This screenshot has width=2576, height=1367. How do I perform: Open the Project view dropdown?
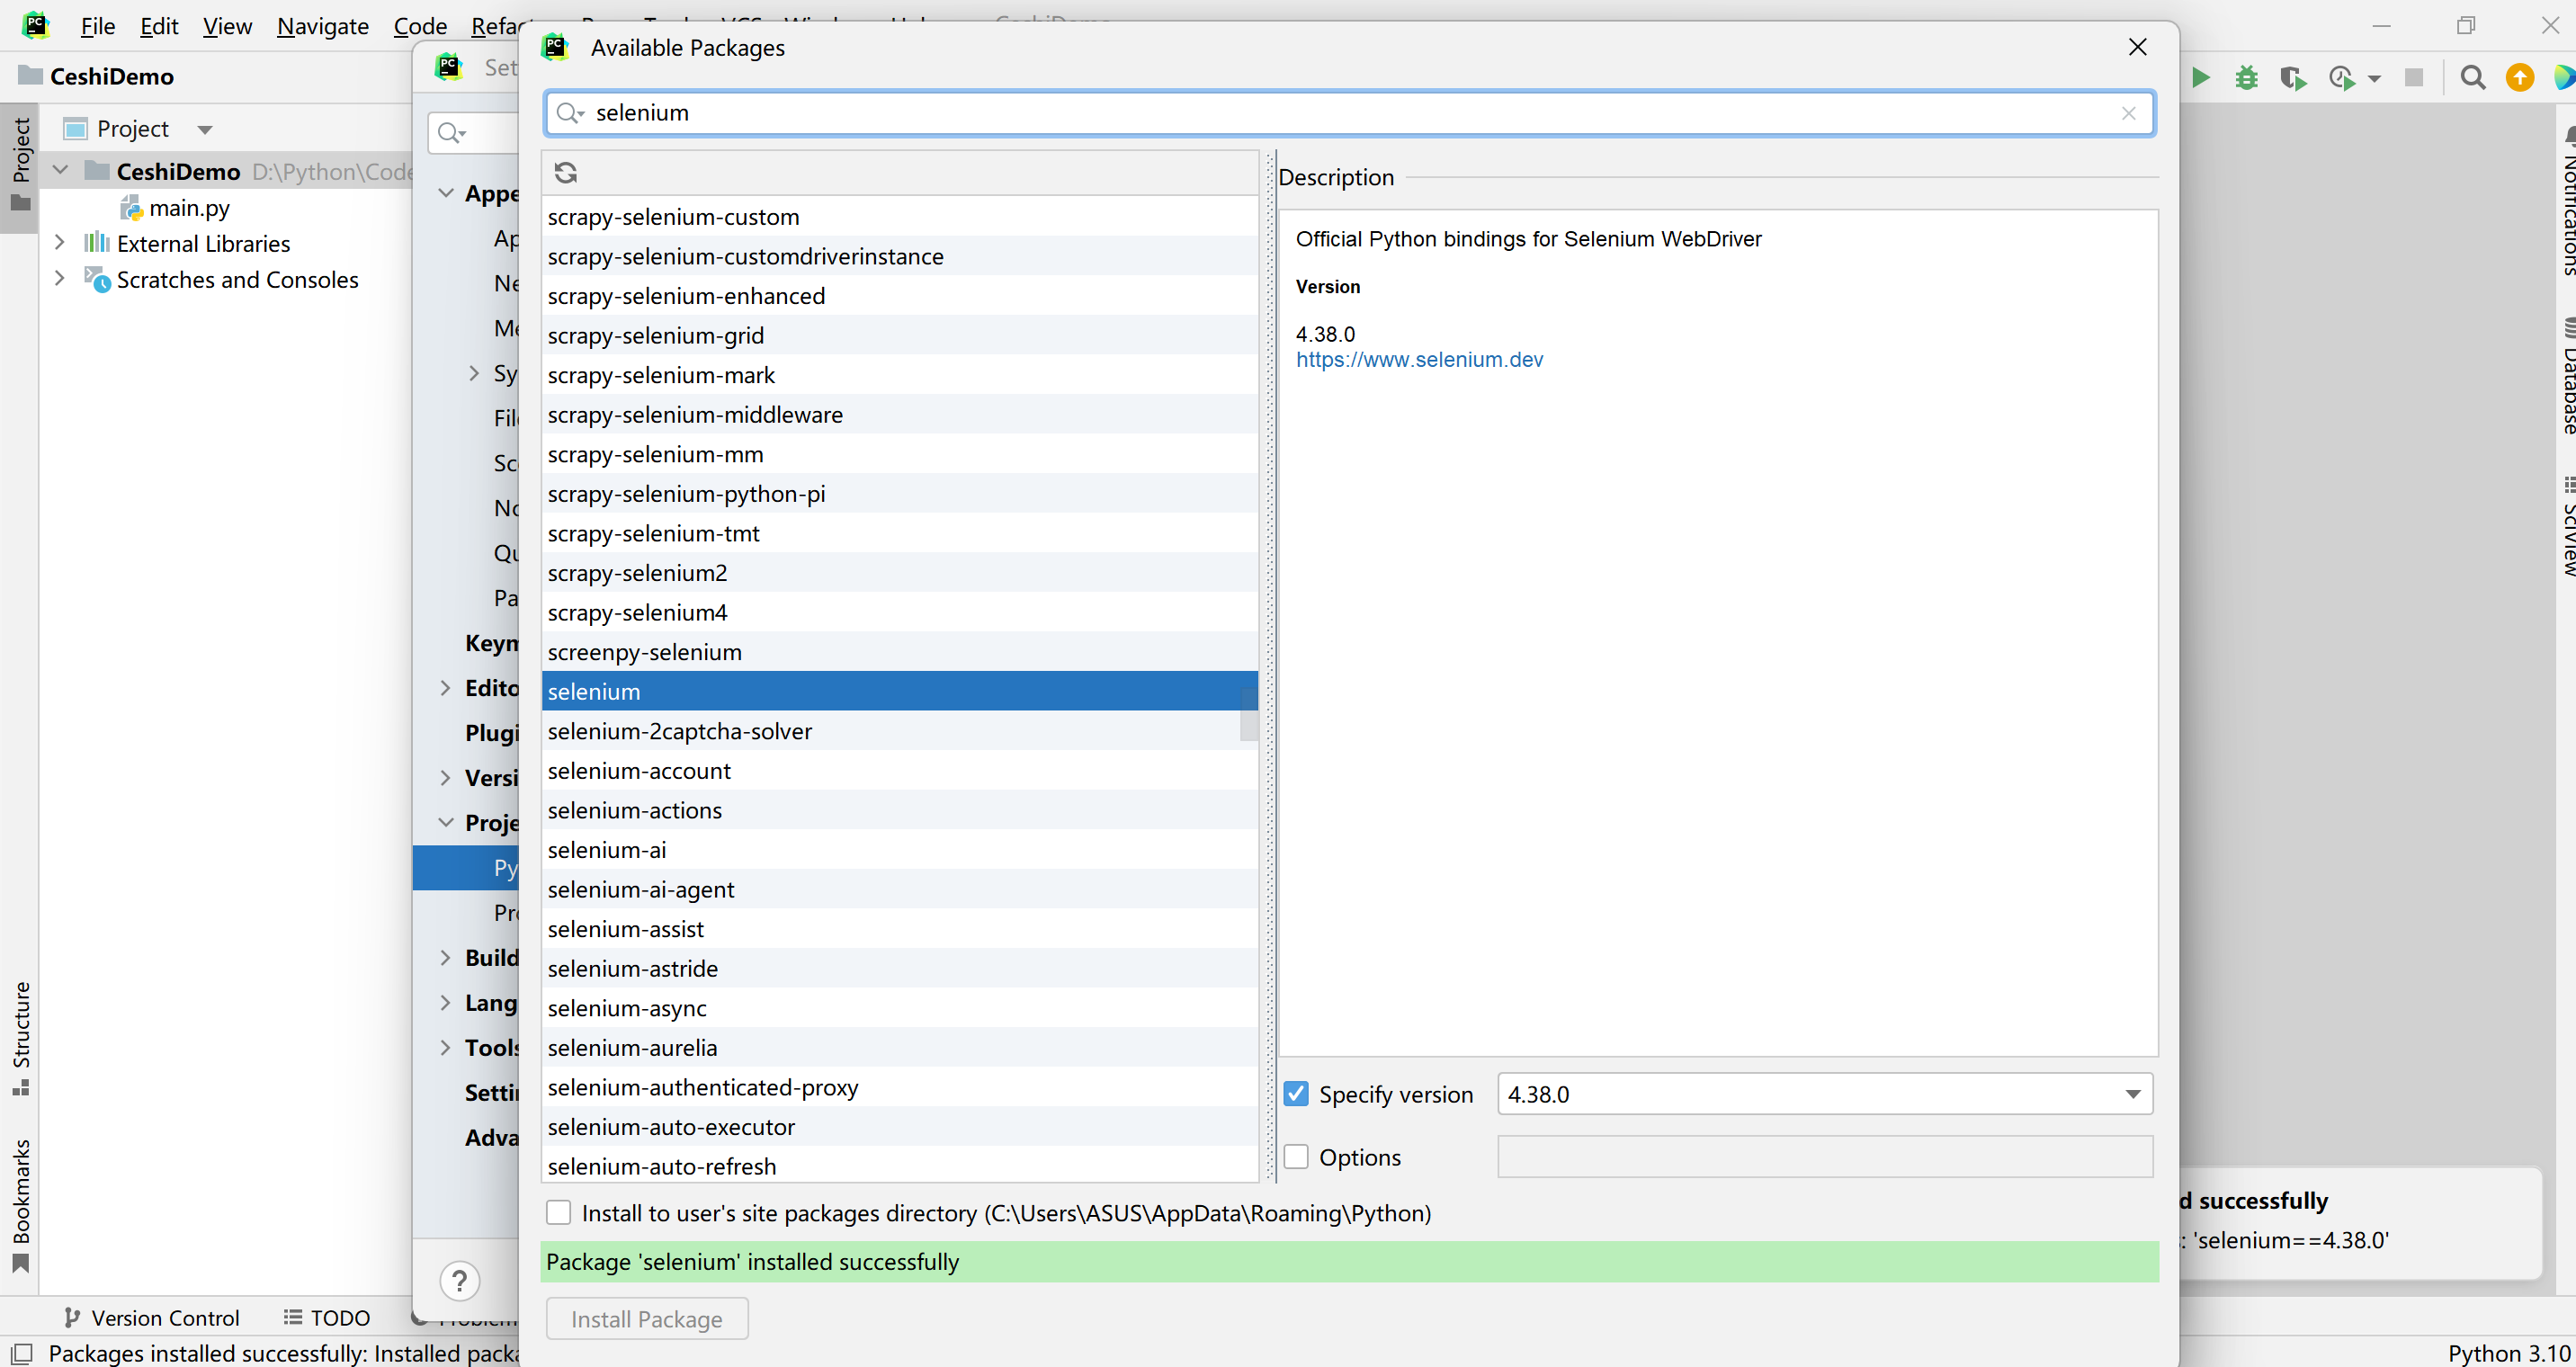pyautogui.click(x=205, y=129)
